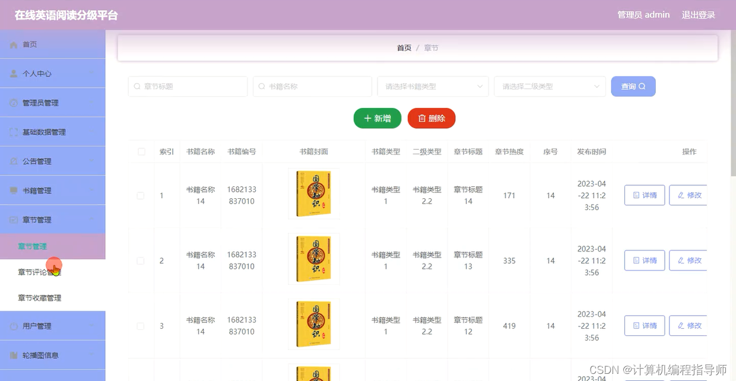Click the icon beside 轮播图信息
The height and width of the screenshot is (381, 736).
coord(14,355)
